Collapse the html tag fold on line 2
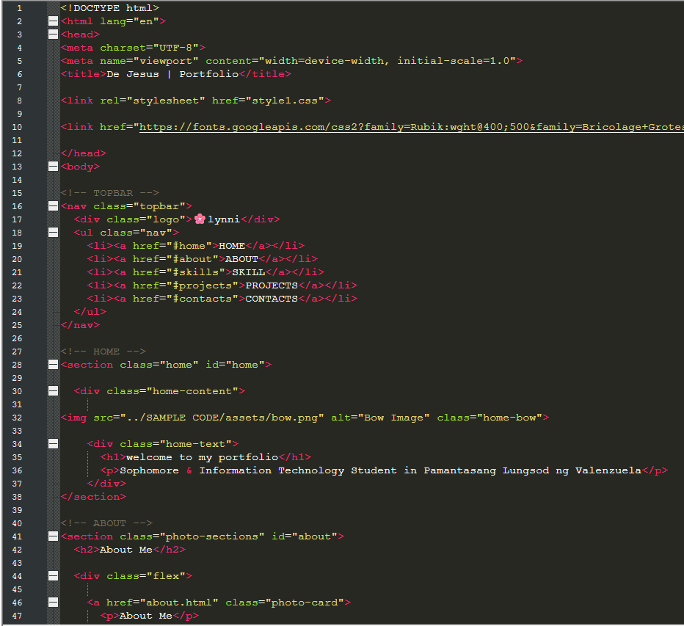 pyautogui.click(x=54, y=21)
